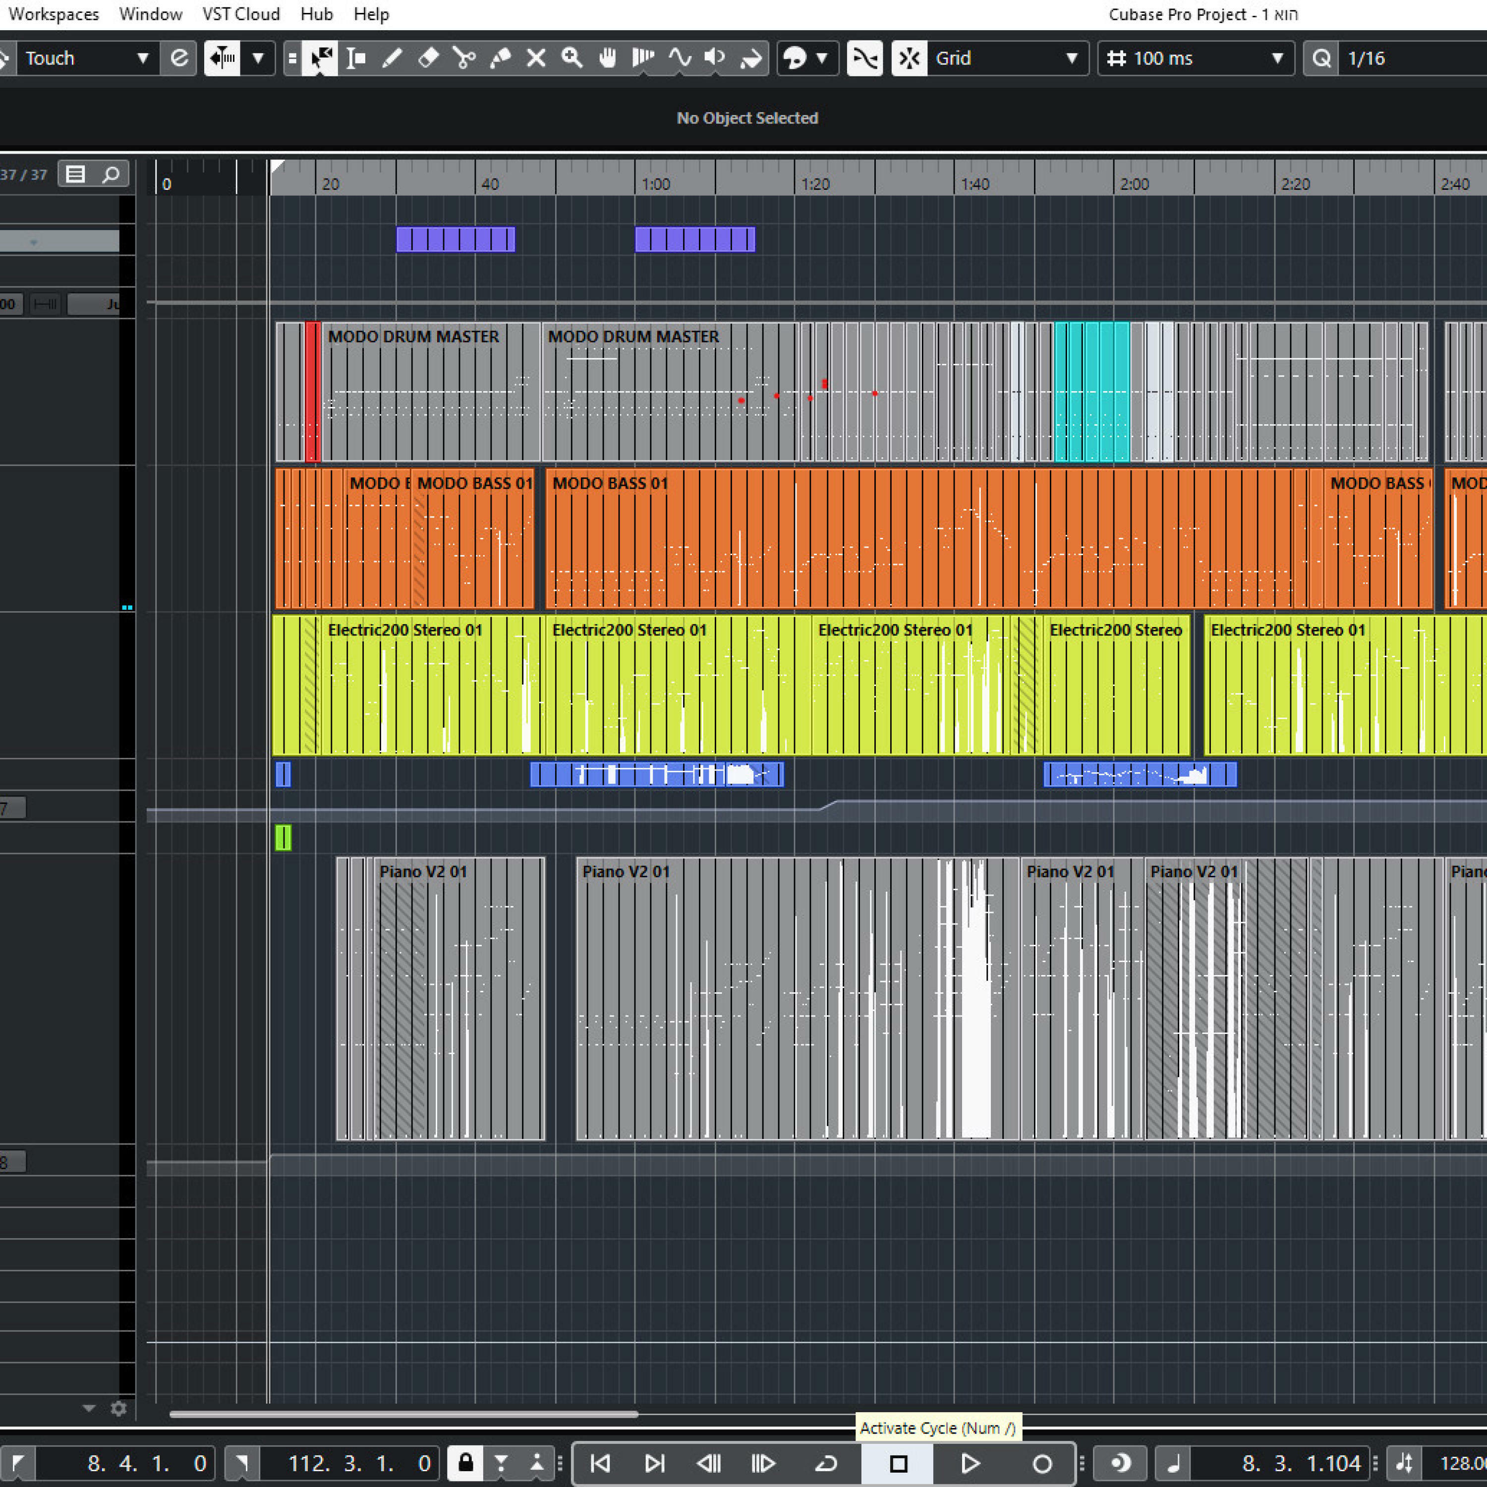Choose the Zoom magnifier tool
Viewport: 1487px width, 1487px height.
pos(571,57)
